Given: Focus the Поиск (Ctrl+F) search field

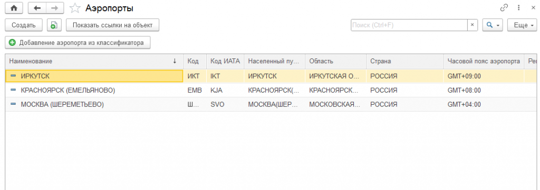Looking at the screenshot, I should coord(409,25).
